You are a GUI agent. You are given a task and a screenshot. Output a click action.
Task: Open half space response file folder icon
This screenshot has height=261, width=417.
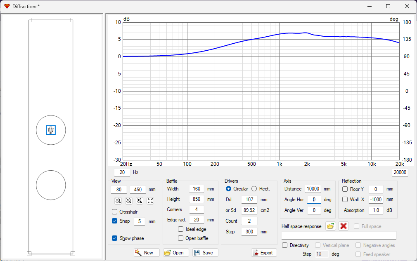point(331,226)
